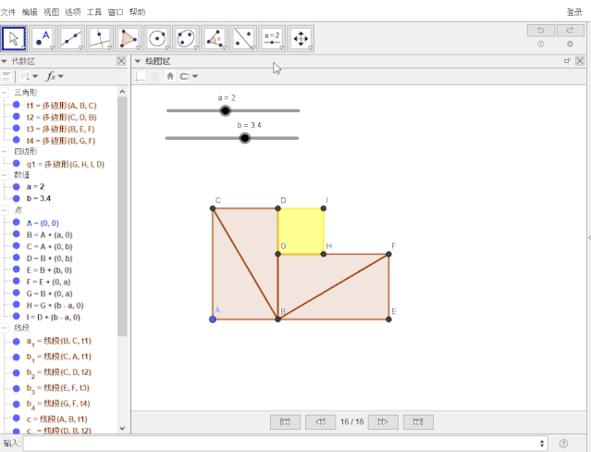Select the Ellipse conic tool

pos(186,39)
